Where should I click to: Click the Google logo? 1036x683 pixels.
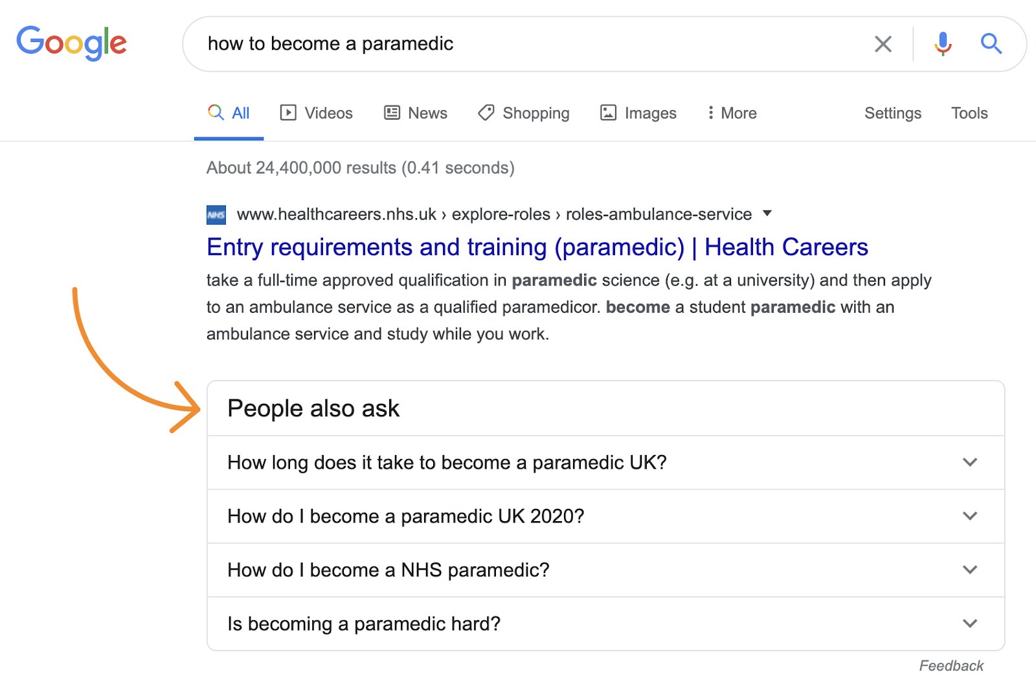click(x=71, y=43)
